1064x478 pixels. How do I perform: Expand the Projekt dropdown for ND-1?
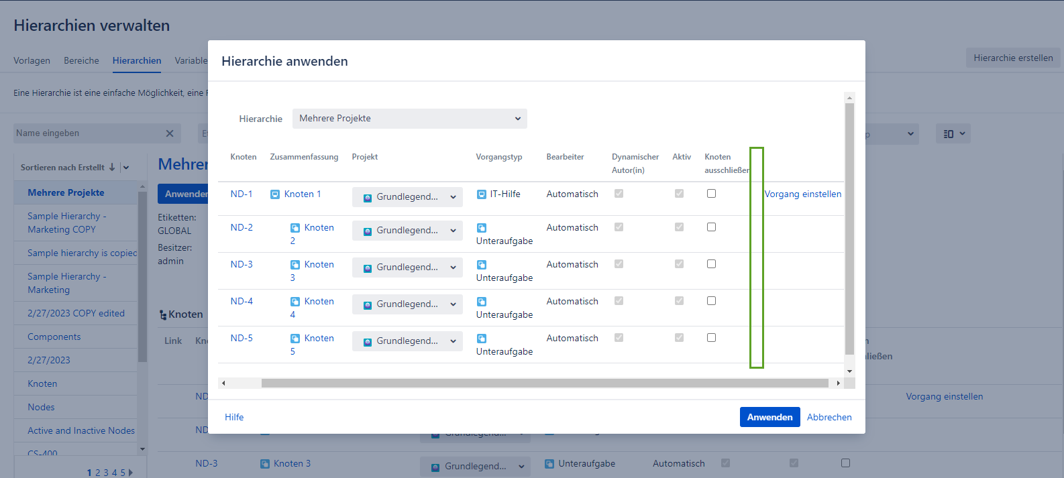tap(407, 197)
